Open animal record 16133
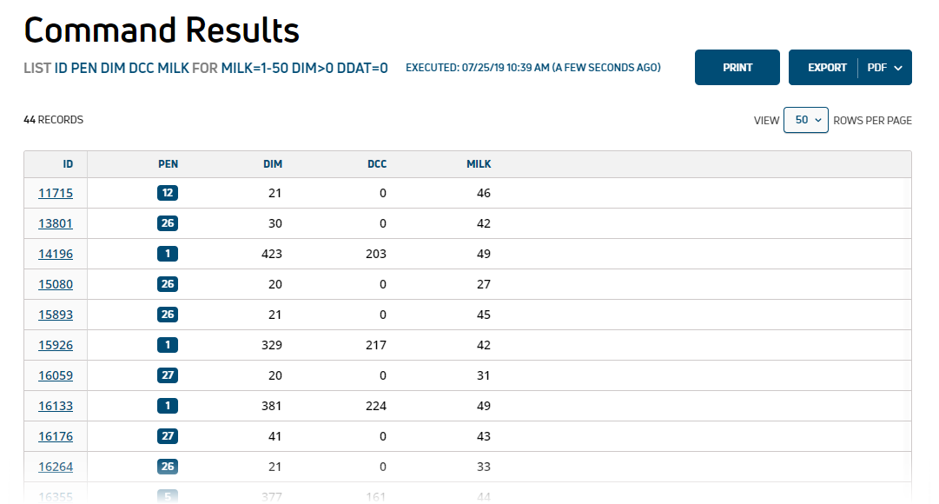 (56, 406)
